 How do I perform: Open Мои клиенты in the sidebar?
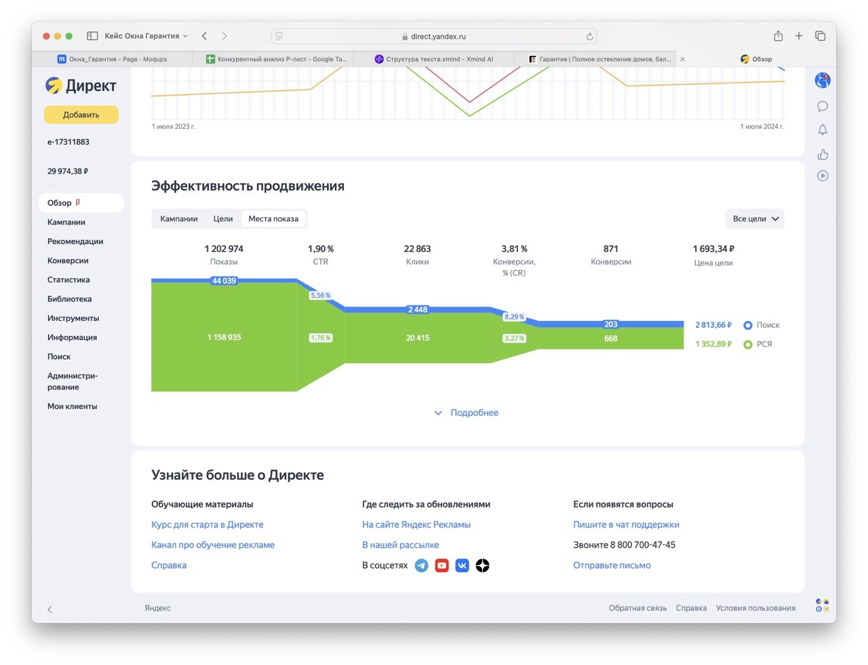[72, 406]
